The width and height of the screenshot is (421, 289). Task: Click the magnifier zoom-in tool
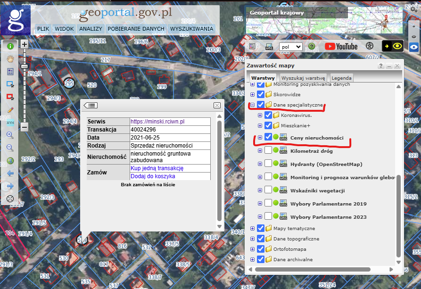click(x=10, y=135)
